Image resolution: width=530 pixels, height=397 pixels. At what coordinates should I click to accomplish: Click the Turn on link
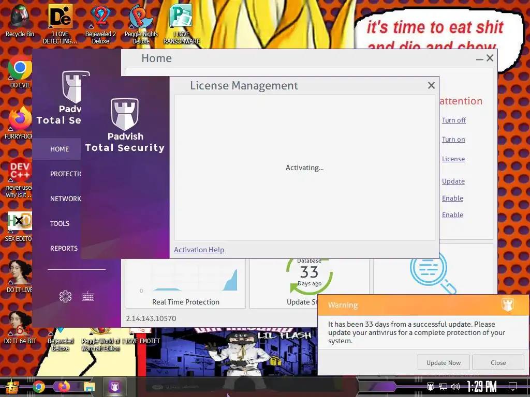point(453,140)
